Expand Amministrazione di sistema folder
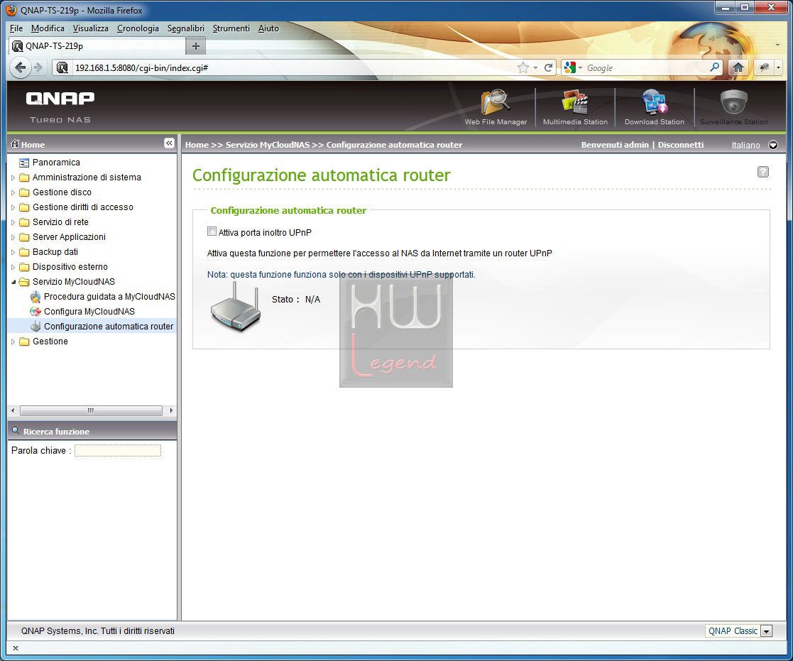 (x=13, y=177)
